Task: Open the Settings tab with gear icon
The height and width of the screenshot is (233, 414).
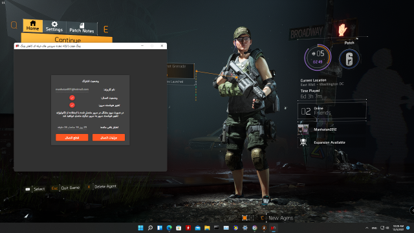Action: (54, 27)
